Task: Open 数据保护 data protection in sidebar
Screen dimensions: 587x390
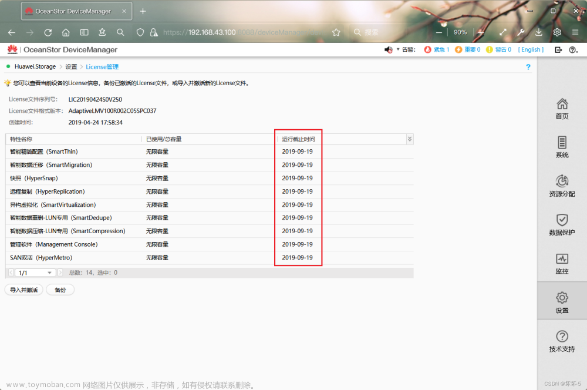Action: (562, 225)
